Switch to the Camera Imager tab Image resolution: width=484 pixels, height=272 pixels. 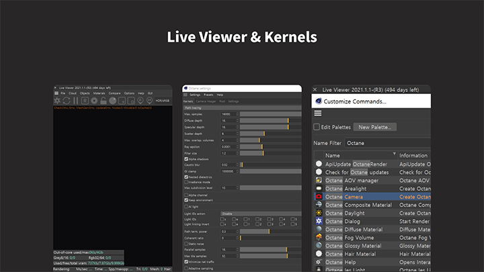tap(206, 101)
